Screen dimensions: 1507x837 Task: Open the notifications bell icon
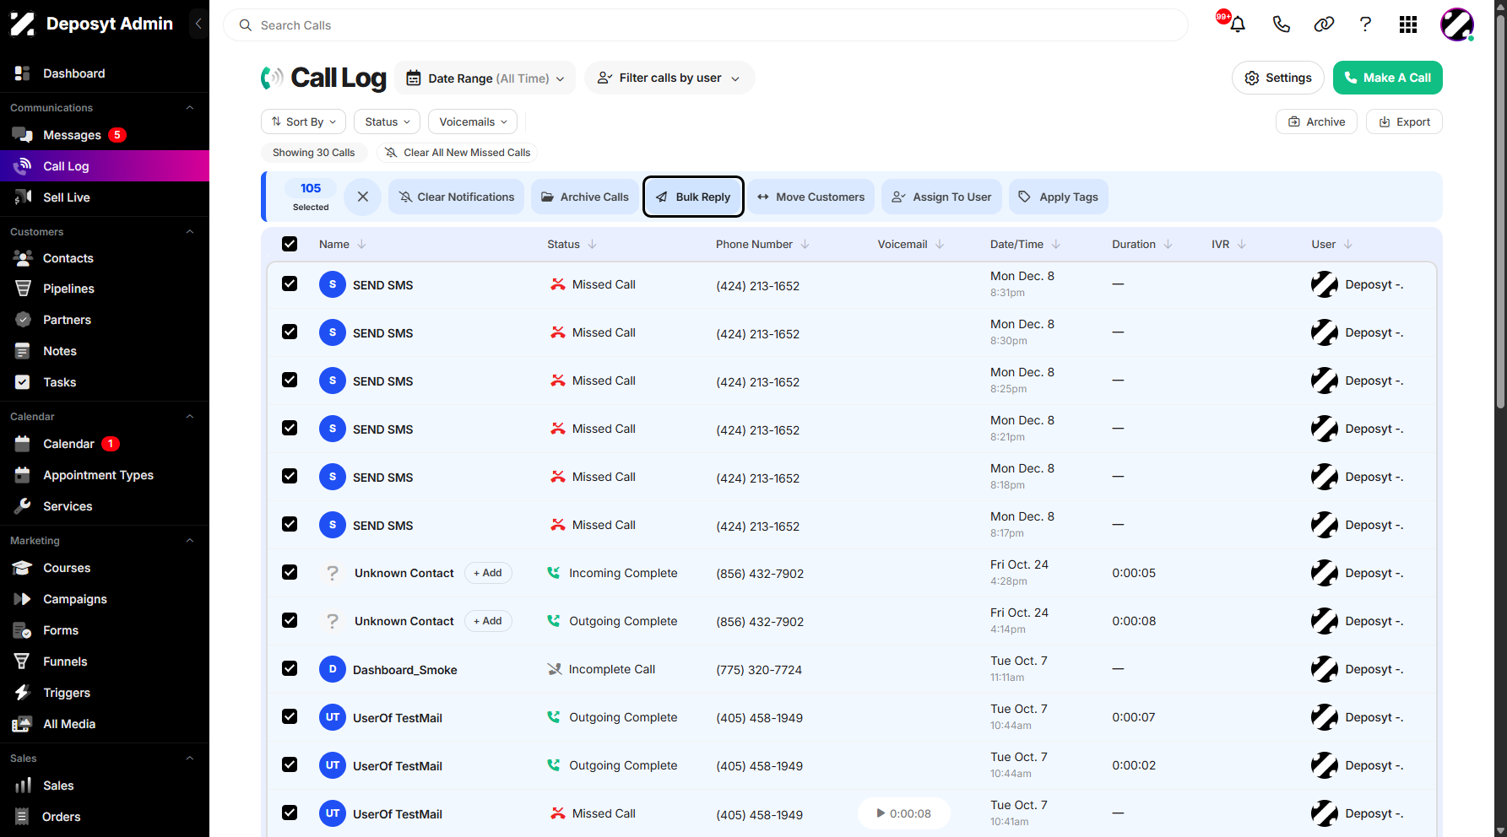click(1238, 24)
